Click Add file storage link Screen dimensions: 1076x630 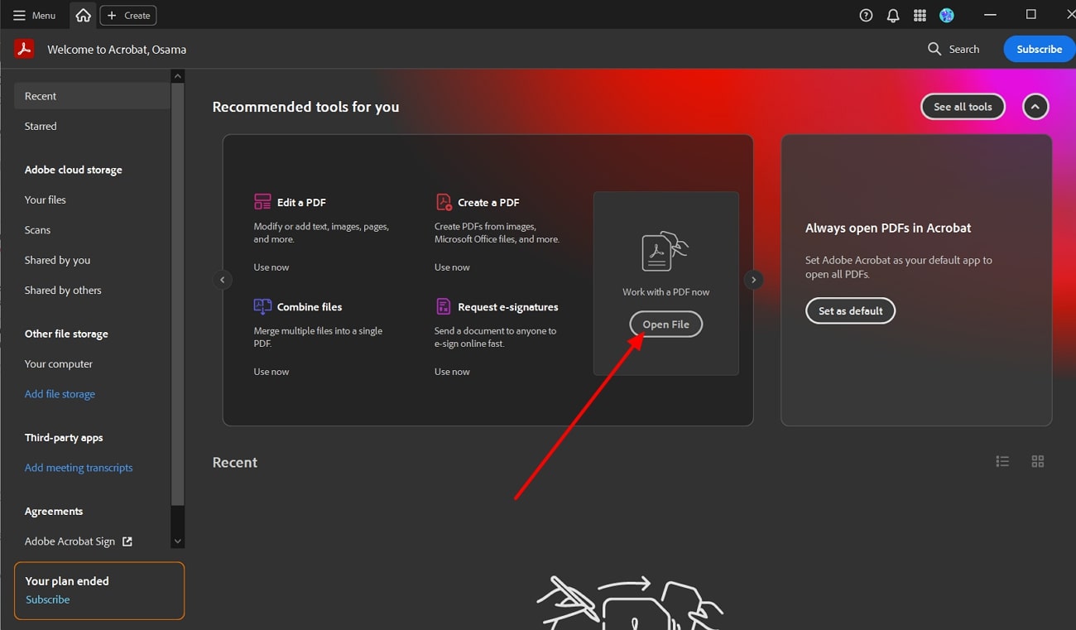click(x=60, y=394)
